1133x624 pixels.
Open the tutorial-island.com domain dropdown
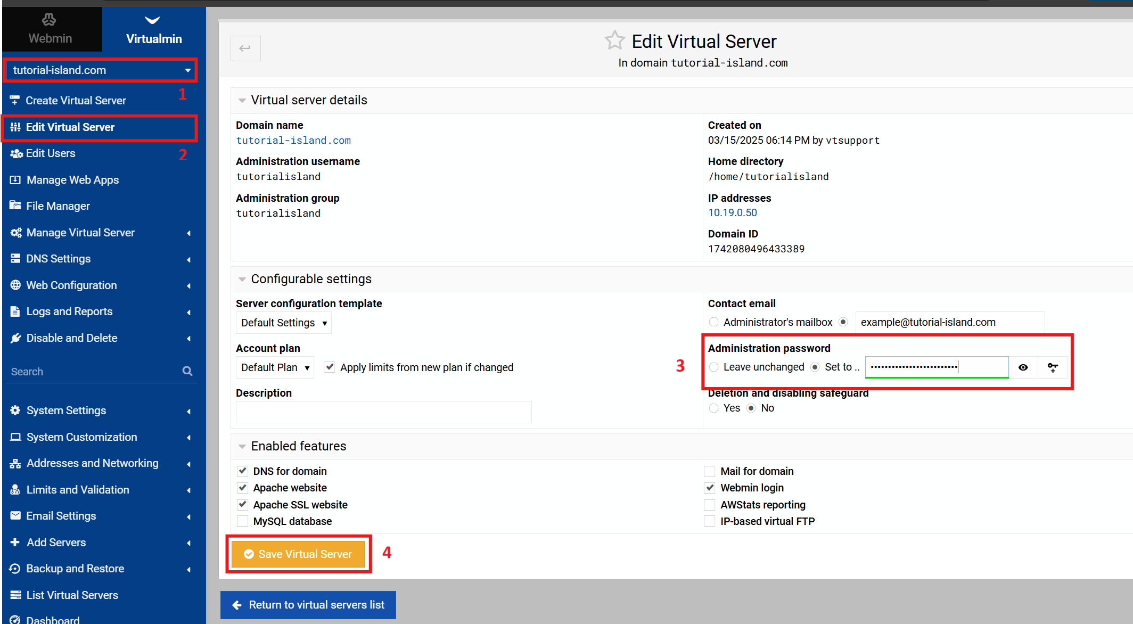(100, 70)
